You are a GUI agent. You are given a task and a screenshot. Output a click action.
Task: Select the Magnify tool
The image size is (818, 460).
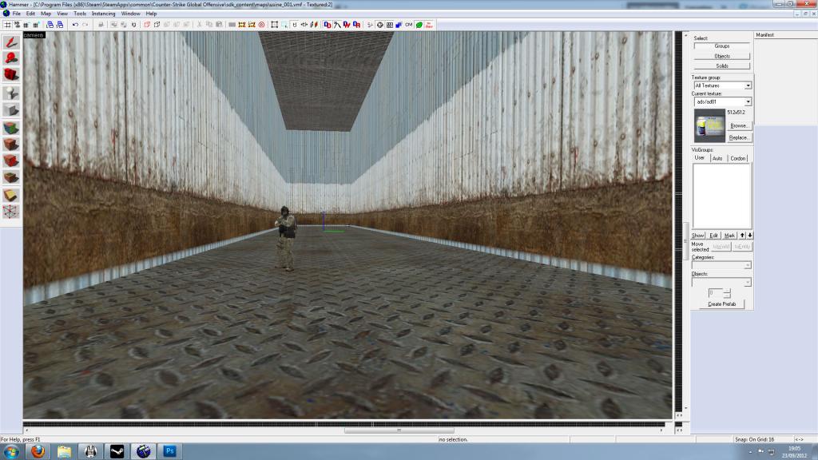11,57
